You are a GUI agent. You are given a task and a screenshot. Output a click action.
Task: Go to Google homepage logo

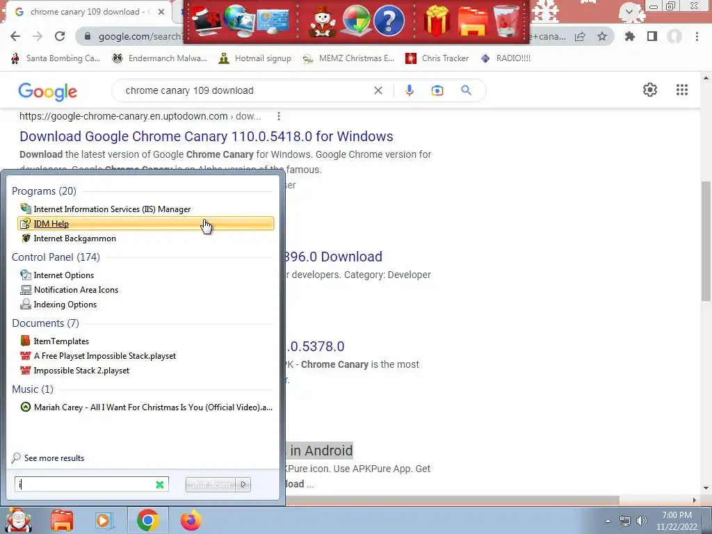(48, 92)
